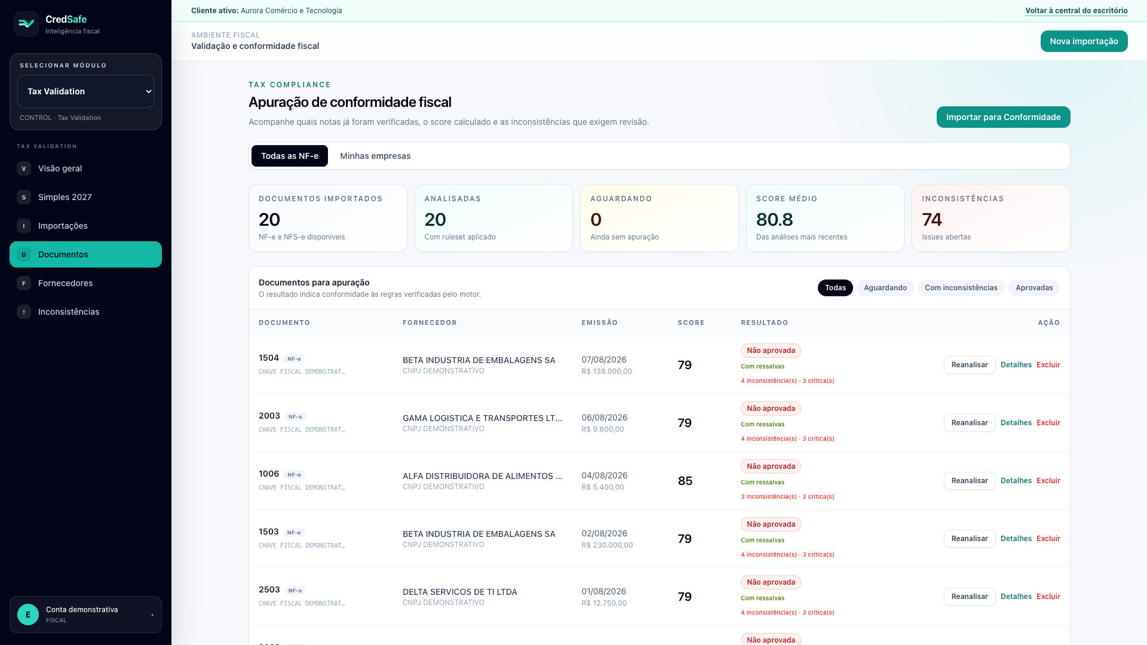Image resolution: width=1147 pixels, height=645 pixels.
Task: Click the emission date 01/08/2026
Action: (604, 591)
